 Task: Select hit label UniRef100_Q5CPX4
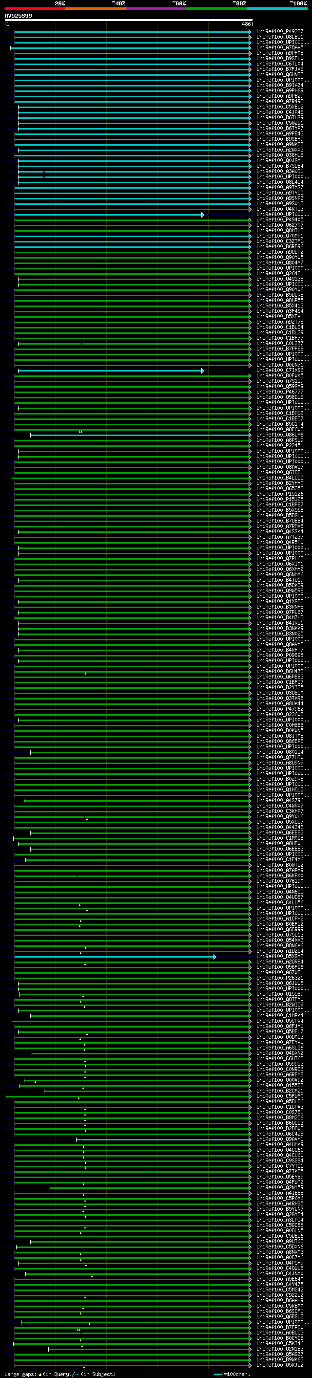[280, 1021]
